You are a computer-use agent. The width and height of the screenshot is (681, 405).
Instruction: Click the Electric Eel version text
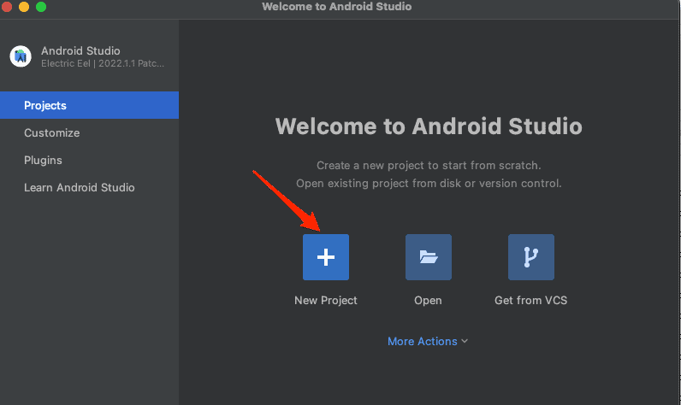pyautogui.click(x=103, y=64)
